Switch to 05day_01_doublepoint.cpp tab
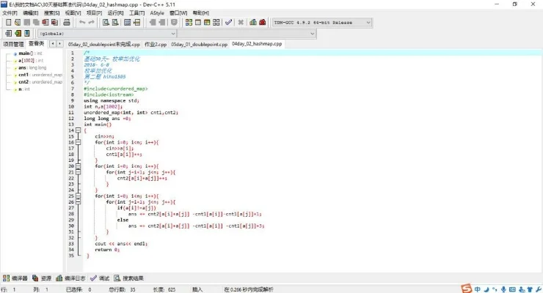Image resolution: width=543 pixels, height=293 pixels. [199, 44]
